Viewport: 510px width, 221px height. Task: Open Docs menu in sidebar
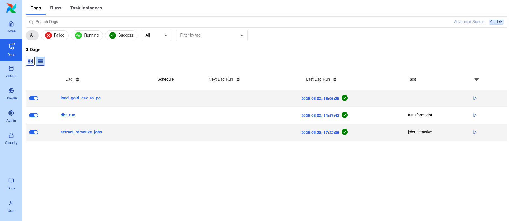point(11,184)
